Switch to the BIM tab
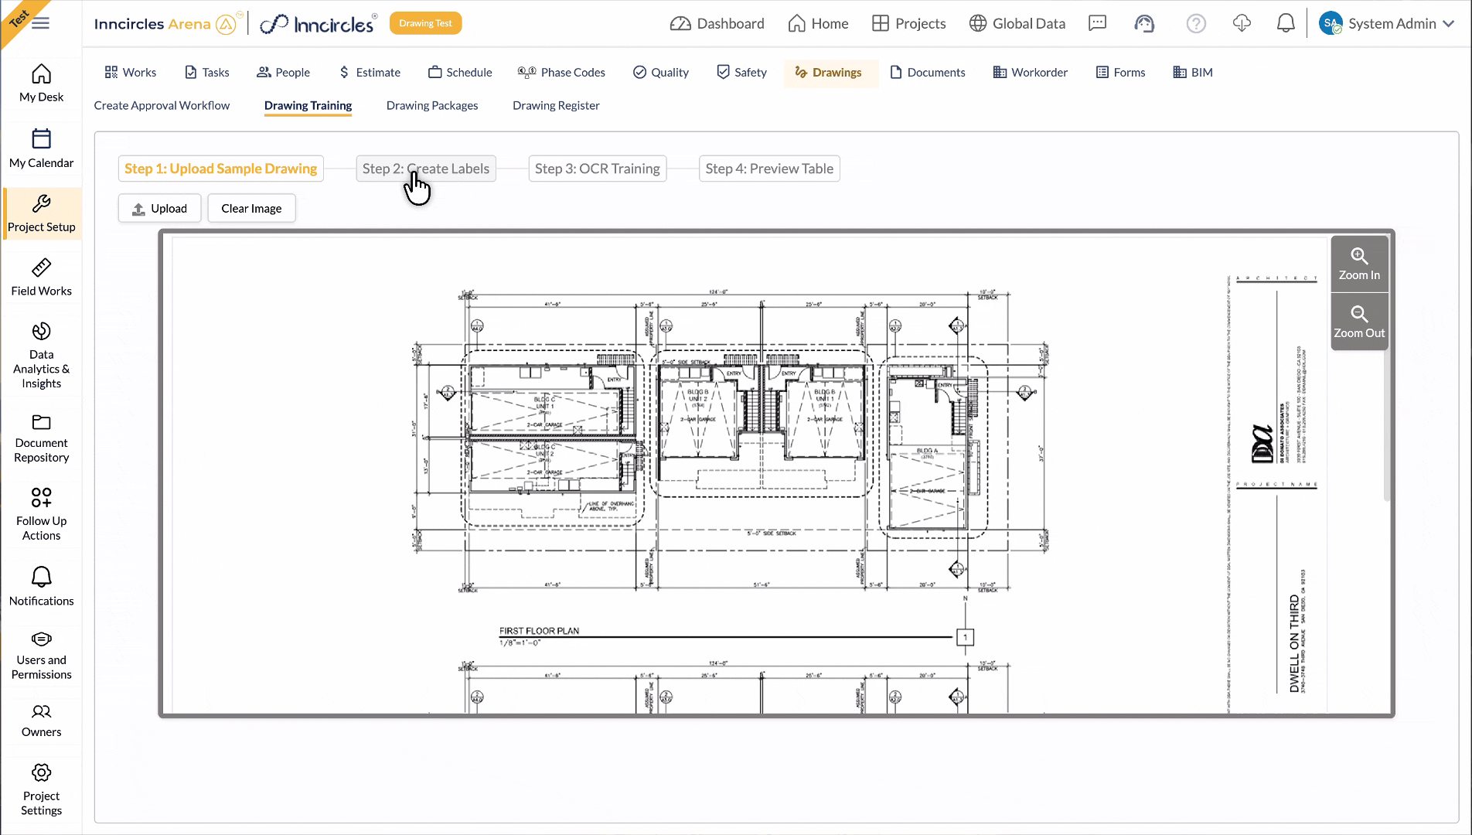Viewport: 1472px width, 835px height. 1193,72
